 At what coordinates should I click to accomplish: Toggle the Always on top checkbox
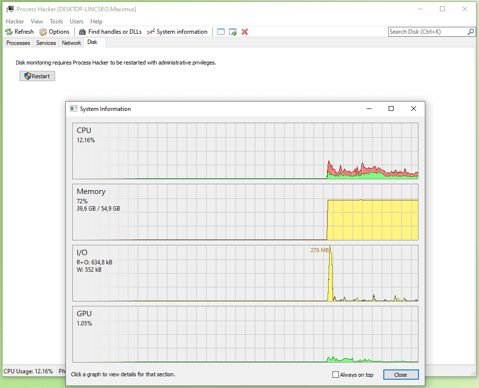[x=336, y=374]
